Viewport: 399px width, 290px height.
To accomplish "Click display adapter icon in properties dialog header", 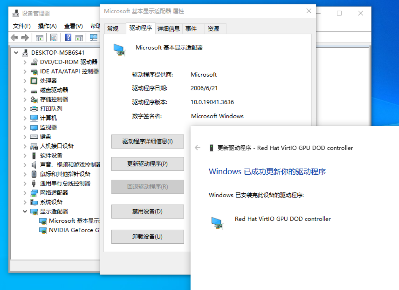I will (119, 50).
